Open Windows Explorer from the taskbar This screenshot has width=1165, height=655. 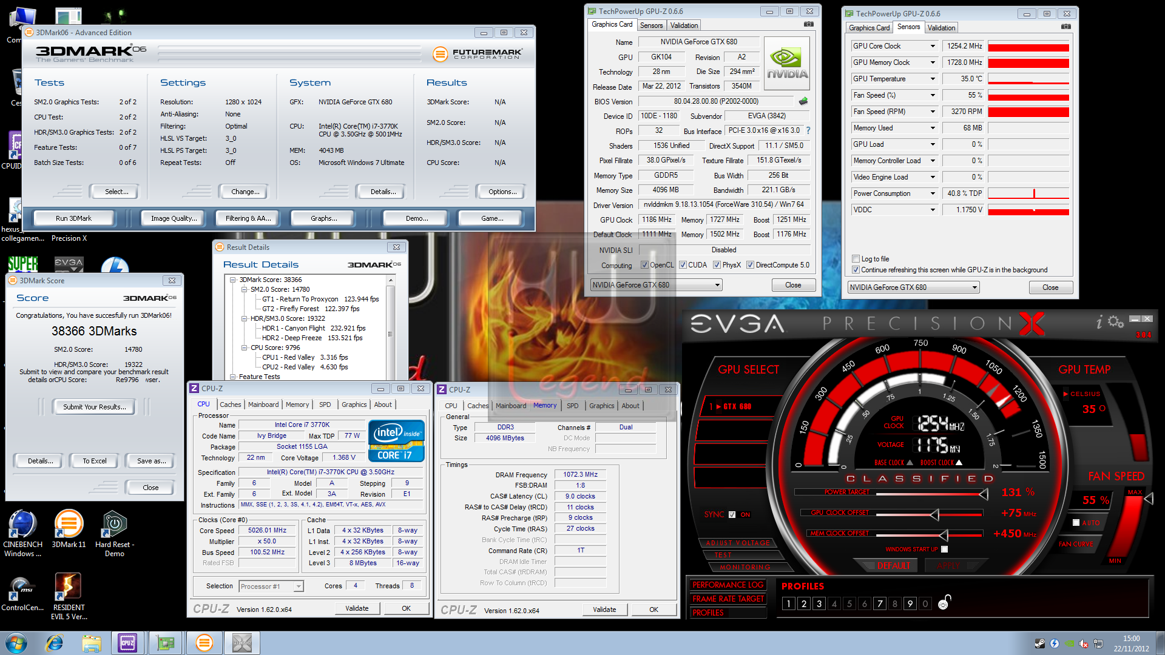coord(92,643)
